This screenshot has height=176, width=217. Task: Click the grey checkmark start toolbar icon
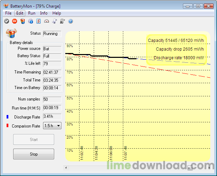(7, 21)
